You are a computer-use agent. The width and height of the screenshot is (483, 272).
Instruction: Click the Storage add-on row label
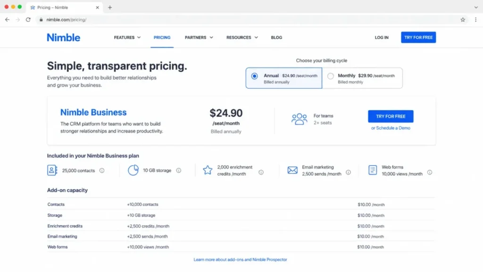click(x=55, y=215)
